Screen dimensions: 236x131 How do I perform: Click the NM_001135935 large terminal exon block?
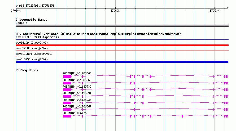click(x=67, y=90)
